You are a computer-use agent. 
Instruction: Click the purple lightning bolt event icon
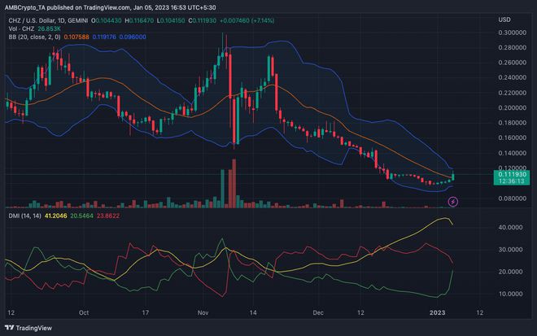coord(453,200)
